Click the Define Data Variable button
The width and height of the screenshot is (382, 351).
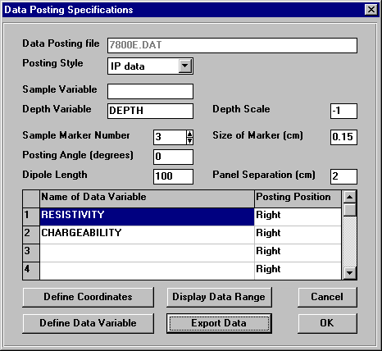88,323
